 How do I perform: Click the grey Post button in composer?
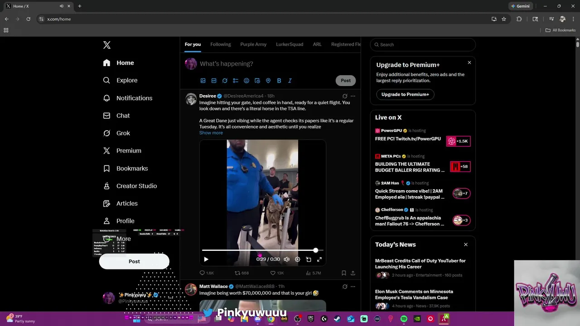click(x=346, y=81)
